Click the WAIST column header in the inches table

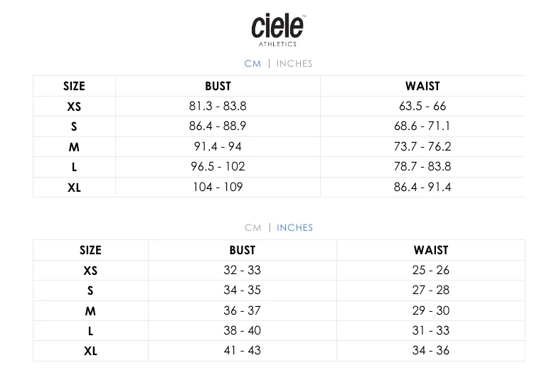point(430,250)
